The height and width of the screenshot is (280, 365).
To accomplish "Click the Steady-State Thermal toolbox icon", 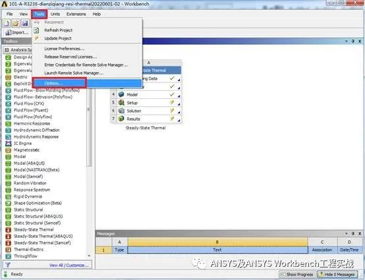I will [8, 230].
